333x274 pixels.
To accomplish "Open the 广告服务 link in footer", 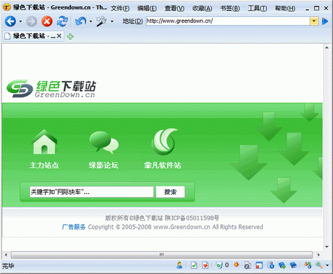I will point(74,227).
